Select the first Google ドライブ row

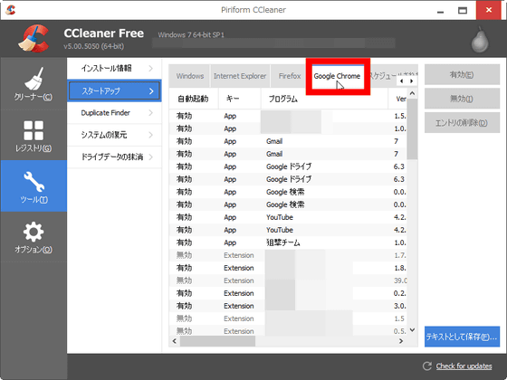[x=288, y=166]
